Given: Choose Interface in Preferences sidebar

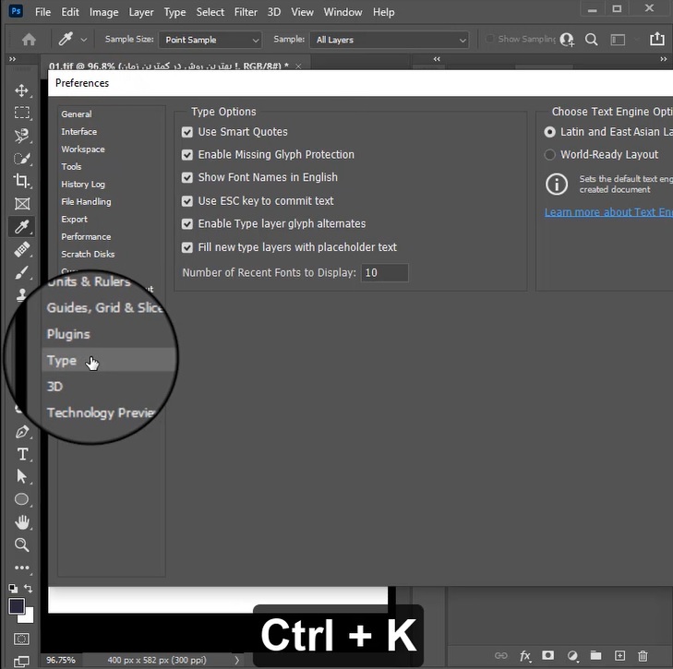Looking at the screenshot, I should pos(78,132).
